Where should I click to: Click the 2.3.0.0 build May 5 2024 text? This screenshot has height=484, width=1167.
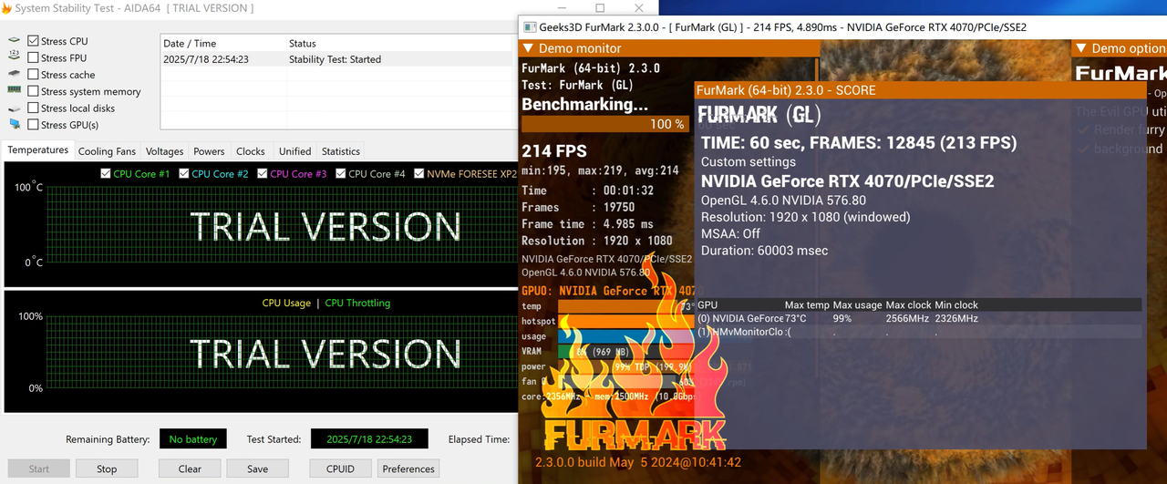coord(638,462)
